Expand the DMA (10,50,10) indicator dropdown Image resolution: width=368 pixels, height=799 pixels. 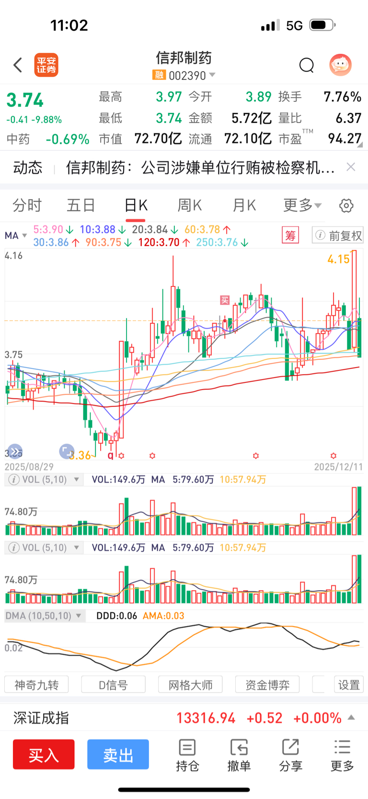(44, 616)
